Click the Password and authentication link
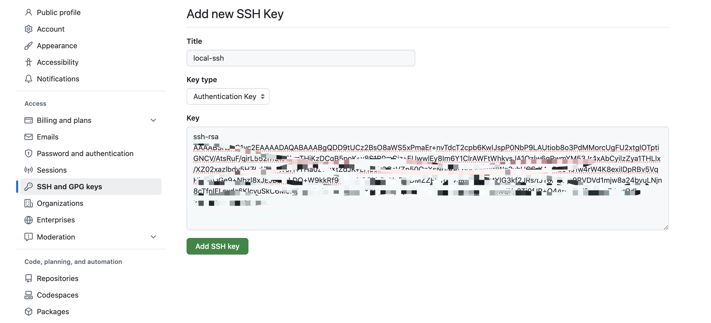Viewport: 711px width, 323px height. point(85,153)
